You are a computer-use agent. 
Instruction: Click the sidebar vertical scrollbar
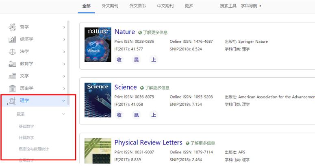(68, 62)
